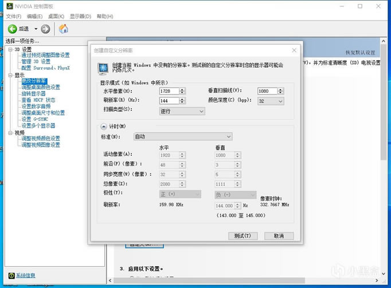391x288 pixels.
Task: Click the Forward arrow icon in toolbar
Action: click(45, 29)
